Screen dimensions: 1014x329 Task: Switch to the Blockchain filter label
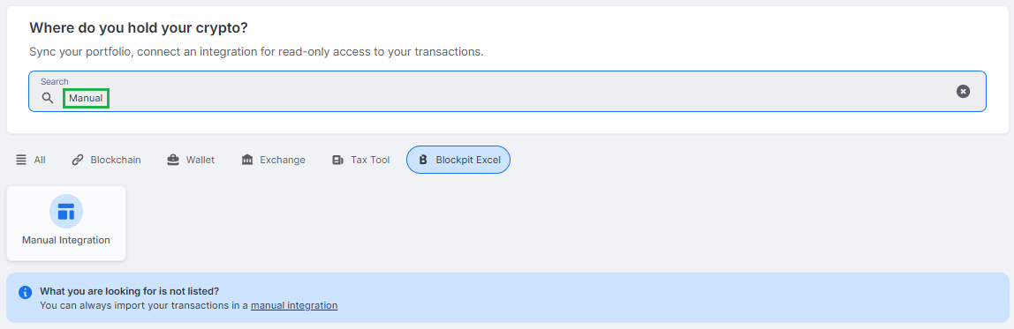coord(116,160)
